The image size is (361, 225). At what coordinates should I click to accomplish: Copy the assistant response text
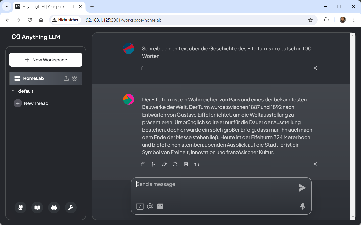(x=143, y=164)
